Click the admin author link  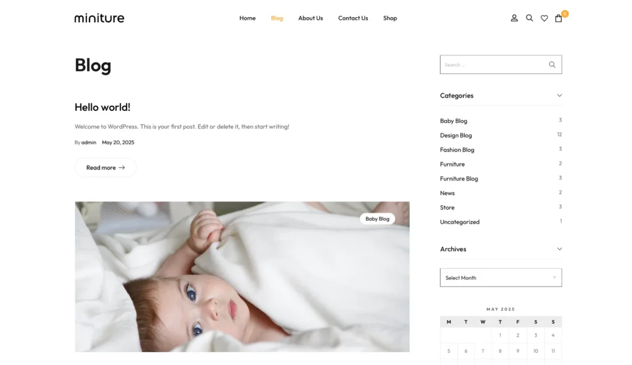point(89,142)
